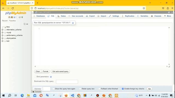Click the Home icon under the phpMyAdmin logo
This screenshot has height=98, width=175.
9,17
